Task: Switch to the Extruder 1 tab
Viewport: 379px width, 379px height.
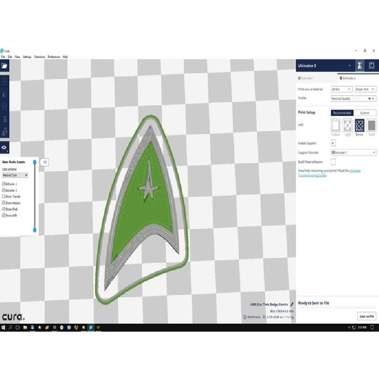Action: pyautogui.click(x=316, y=78)
